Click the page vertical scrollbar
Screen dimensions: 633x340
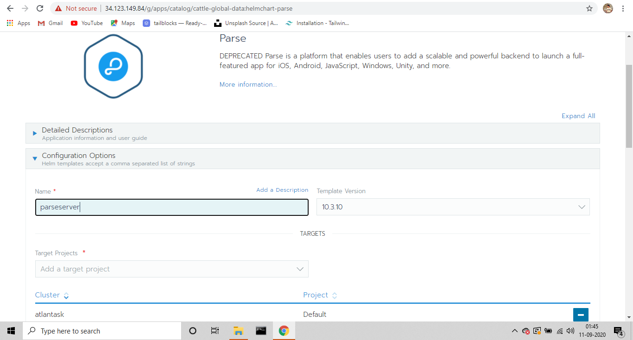[x=629, y=107]
